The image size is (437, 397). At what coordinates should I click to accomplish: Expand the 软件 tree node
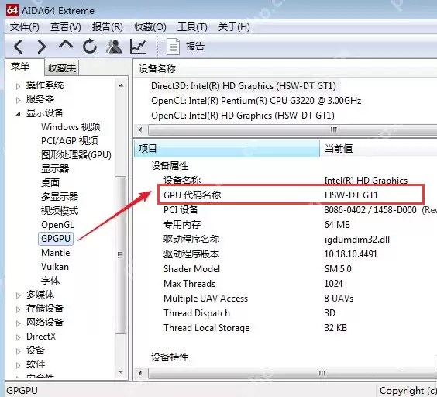tap(18, 365)
